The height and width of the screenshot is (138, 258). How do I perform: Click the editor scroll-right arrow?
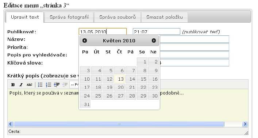[x=245, y=124]
